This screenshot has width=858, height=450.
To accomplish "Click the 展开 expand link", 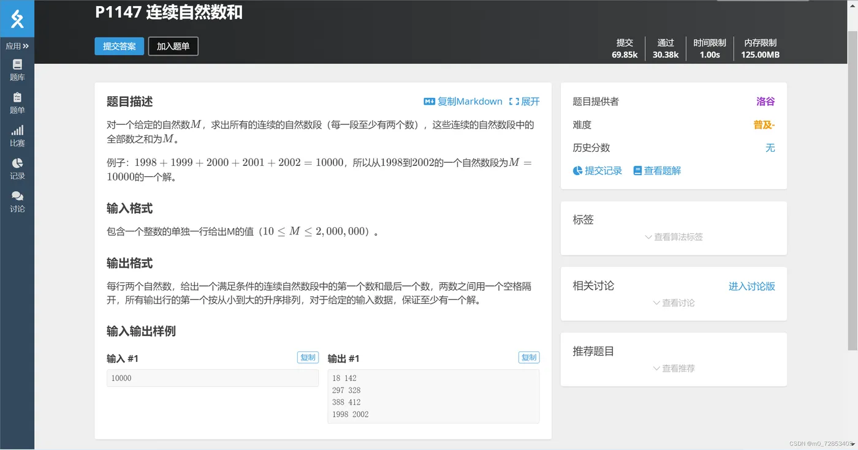I will (524, 102).
